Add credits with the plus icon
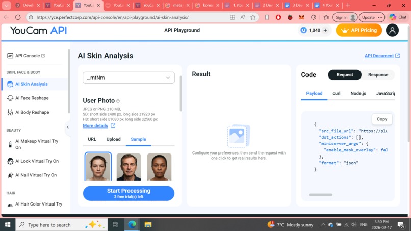The width and height of the screenshot is (411, 231). [325, 30]
